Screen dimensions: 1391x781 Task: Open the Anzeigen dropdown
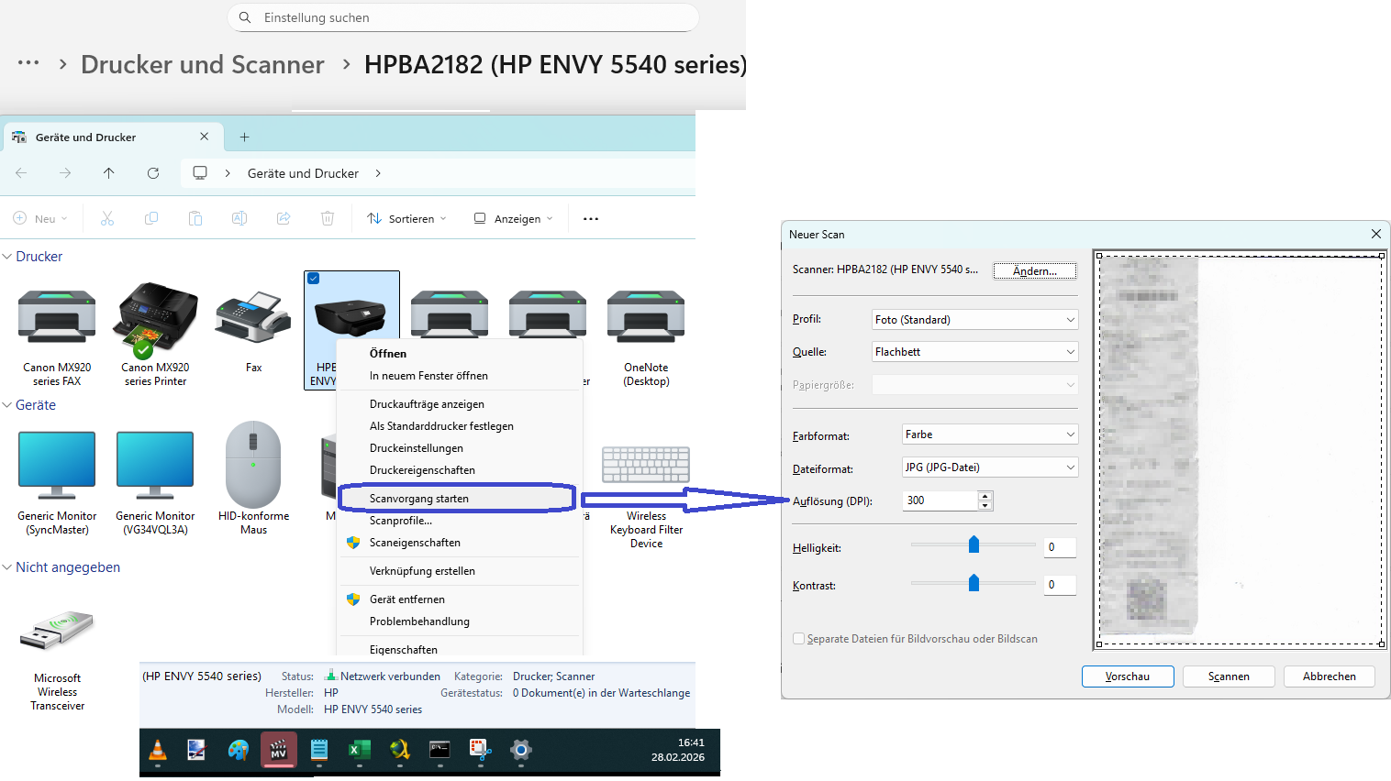tap(514, 218)
